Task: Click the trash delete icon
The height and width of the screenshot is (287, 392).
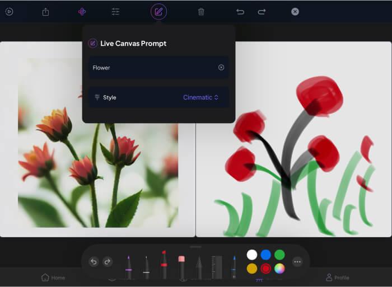Action: click(201, 12)
